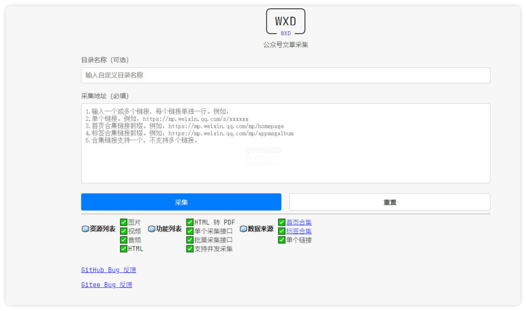Click the 目录名称（可选） label
Image resolution: width=526 pixels, height=311 pixels.
tap(105, 60)
